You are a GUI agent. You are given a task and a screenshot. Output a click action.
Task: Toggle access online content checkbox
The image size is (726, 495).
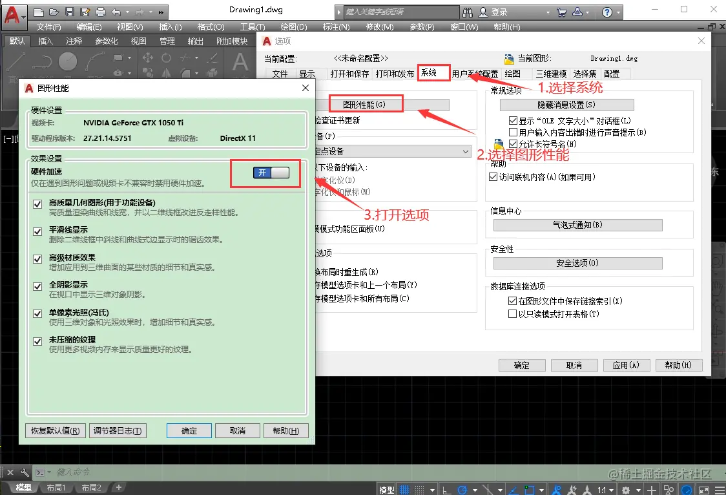(x=493, y=177)
